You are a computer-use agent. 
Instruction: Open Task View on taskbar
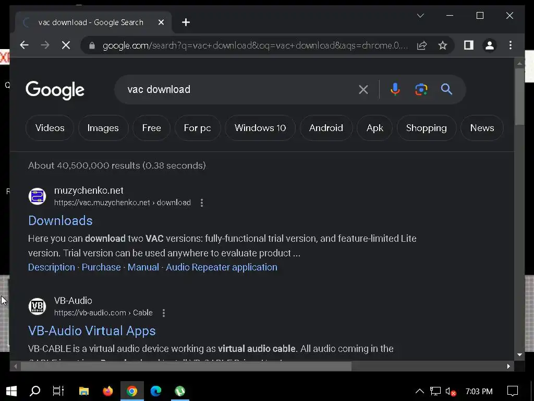58,391
